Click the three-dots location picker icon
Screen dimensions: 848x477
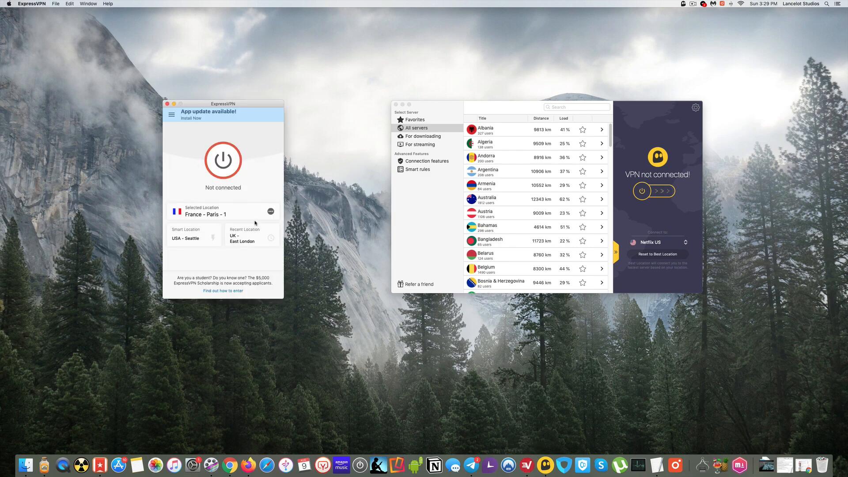[x=271, y=212]
